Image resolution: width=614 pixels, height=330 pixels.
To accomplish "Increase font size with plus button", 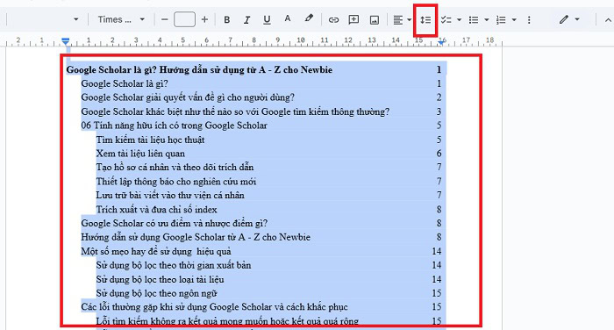I will pyautogui.click(x=204, y=19).
